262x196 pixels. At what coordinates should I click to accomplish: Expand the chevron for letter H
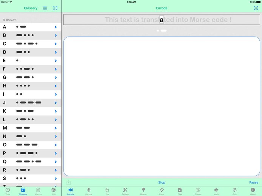point(56,86)
